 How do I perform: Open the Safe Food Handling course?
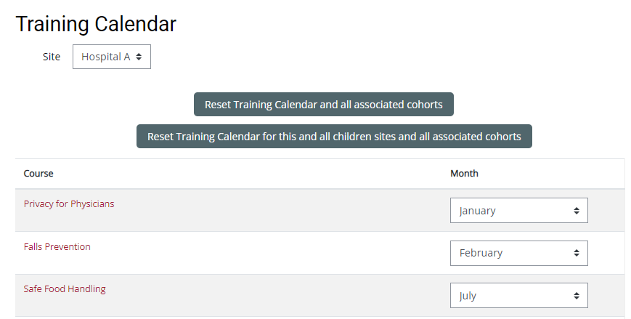(x=65, y=289)
